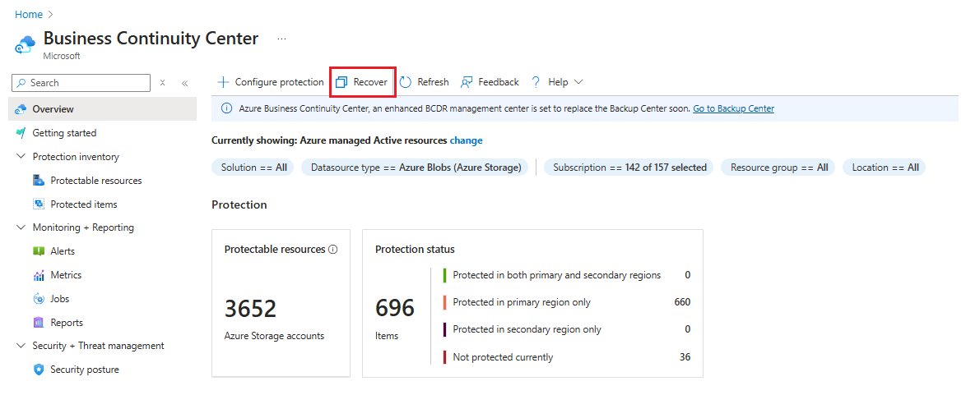Viewport: 966px width, 395px height.
Task: Click the Help question mark icon
Action: pos(536,82)
